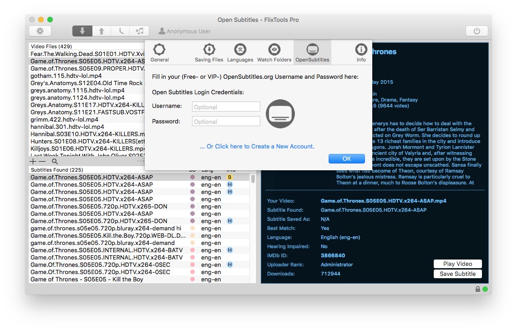Click the H badge on second subtitle row
The width and height of the screenshot is (517, 331).
click(x=230, y=184)
